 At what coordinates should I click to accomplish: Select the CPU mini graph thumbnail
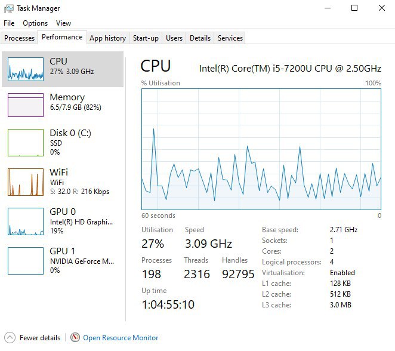26,69
